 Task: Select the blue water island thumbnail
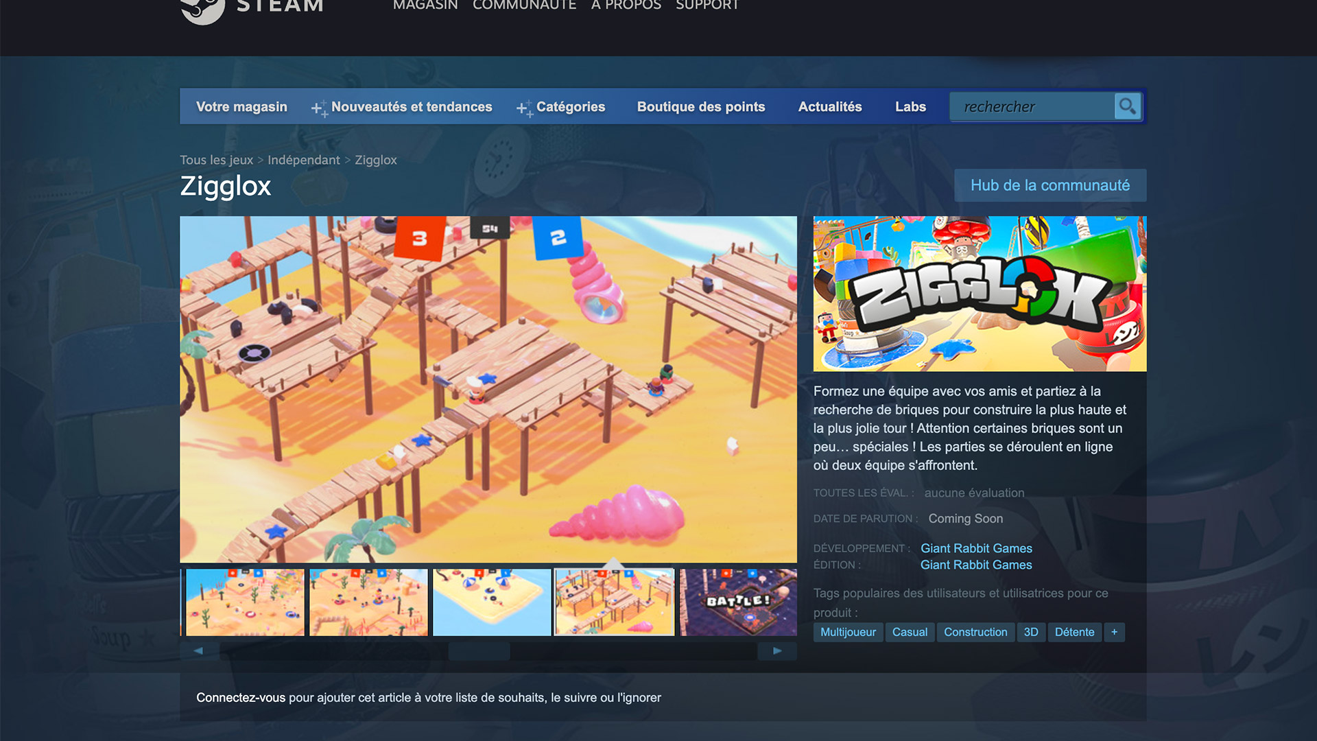pos(492,602)
